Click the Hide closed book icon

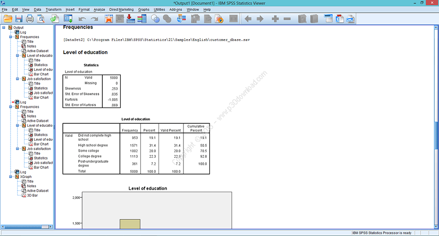coord(314,19)
